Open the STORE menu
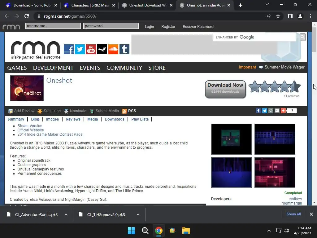This screenshot has height=238, width=317. tap(157, 68)
